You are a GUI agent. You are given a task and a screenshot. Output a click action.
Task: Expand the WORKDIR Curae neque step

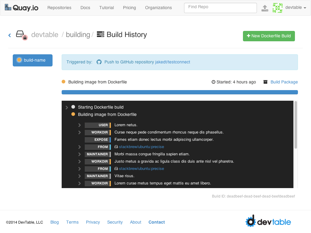pyautogui.click(x=80, y=132)
